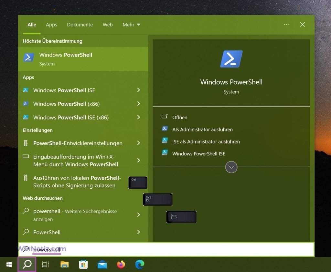Click the 'Öffnen' open-window icon

tap(165, 117)
